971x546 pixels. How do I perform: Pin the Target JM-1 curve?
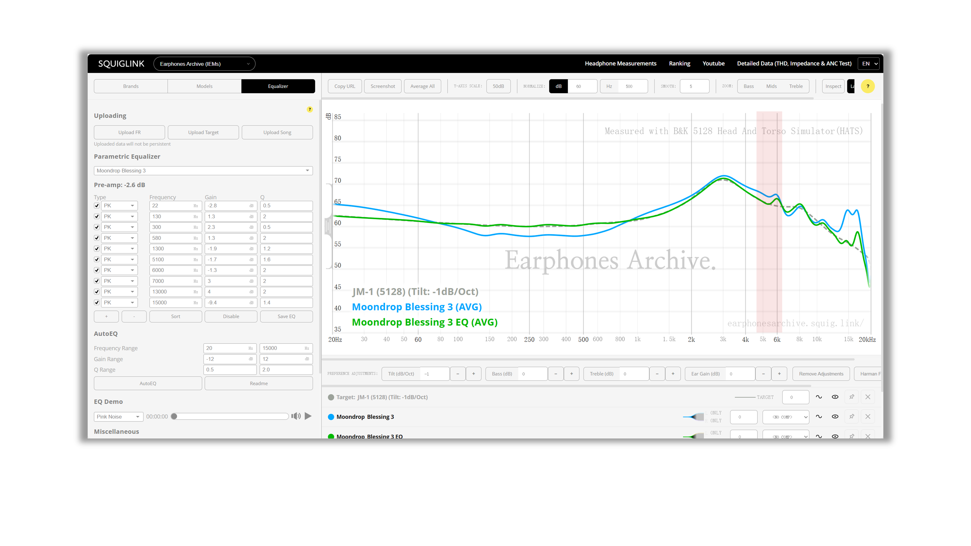pyautogui.click(x=852, y=397)
